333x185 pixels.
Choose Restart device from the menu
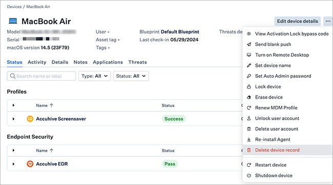coord(270,165)
